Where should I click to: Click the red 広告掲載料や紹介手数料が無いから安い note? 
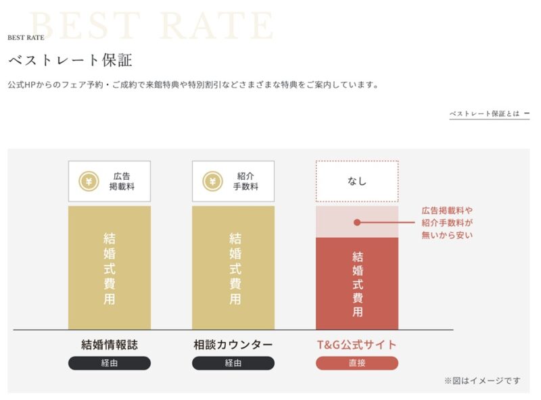(447, 223)
